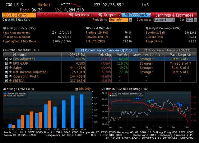The width and height of the screenshot is (199, 143).
Task: Click the Cabot Oil & Gas Corp name
Action: coord(16,20)
